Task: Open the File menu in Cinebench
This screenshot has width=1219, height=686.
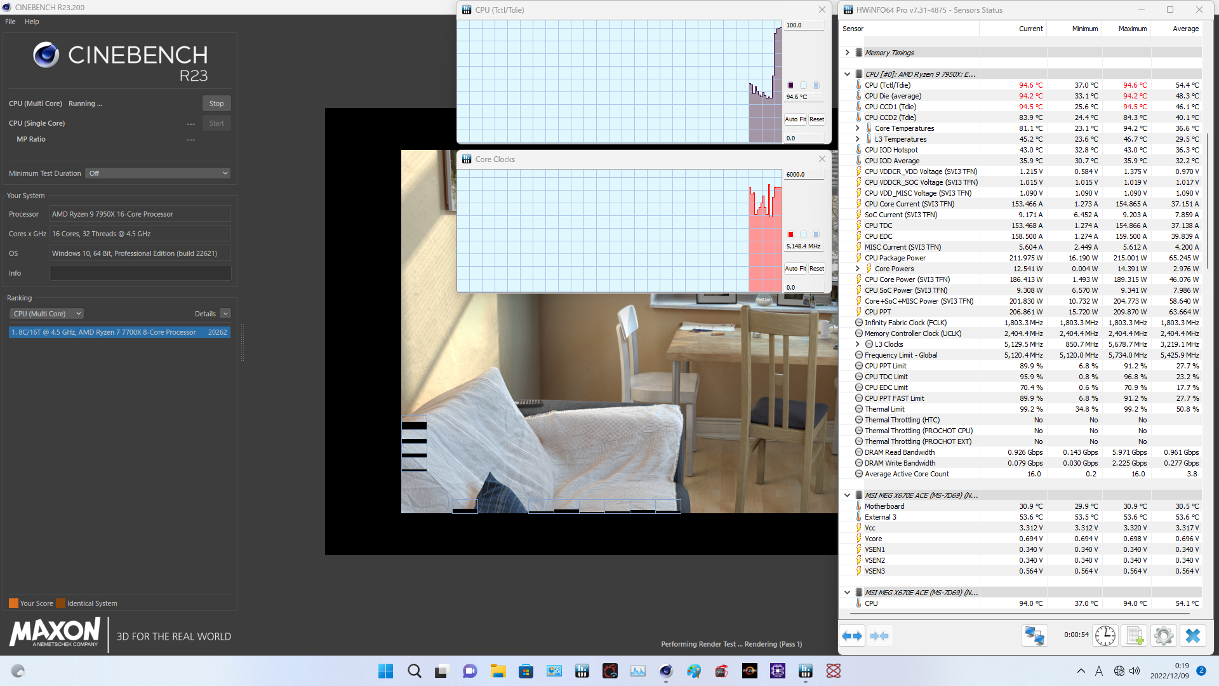Action: pyautogui.click(x=10, y=22)
